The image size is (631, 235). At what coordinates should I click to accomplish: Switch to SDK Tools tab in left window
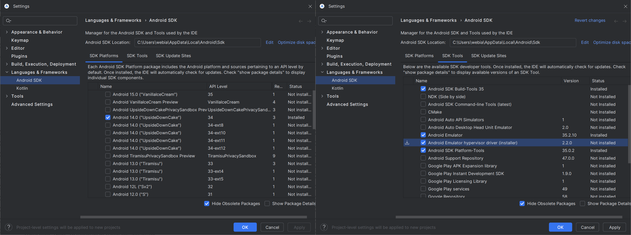click(137, 56)
